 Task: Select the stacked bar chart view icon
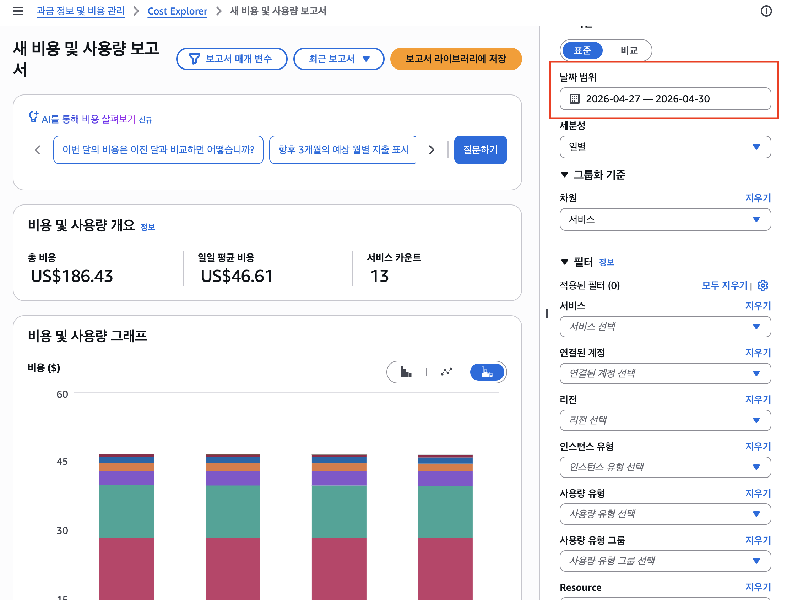487,372
